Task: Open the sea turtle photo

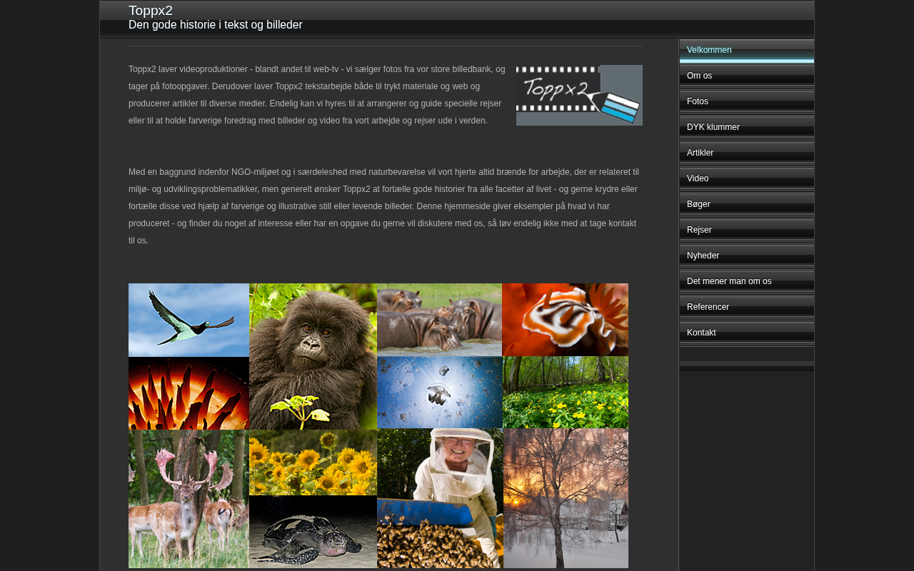Action: [313, 532]
